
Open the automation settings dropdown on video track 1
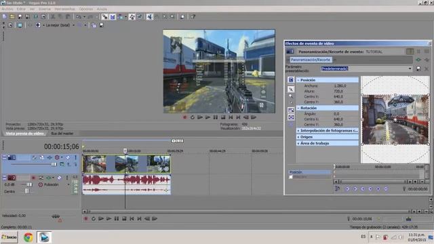click(x=62, y=157)
